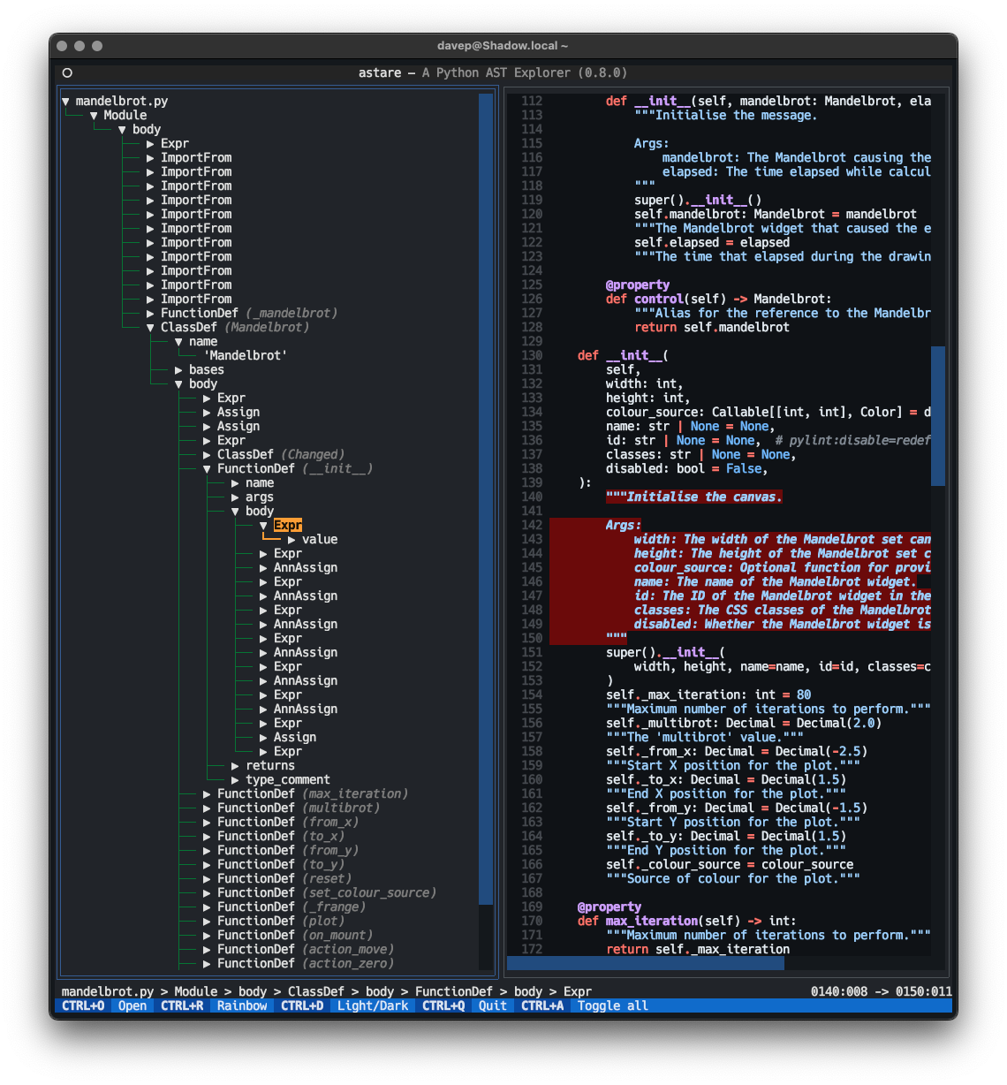Screen dimensions: 1007x1085
Task: Click Toggle all in the footer
Action: click(613, 1005)
